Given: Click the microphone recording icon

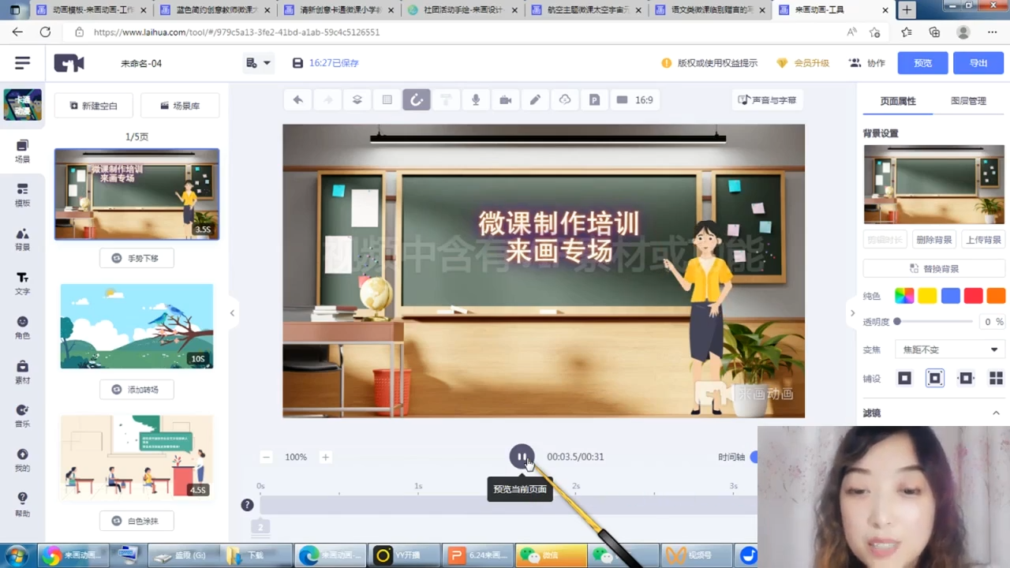Looking at the screenshot, I should point(476,100).
